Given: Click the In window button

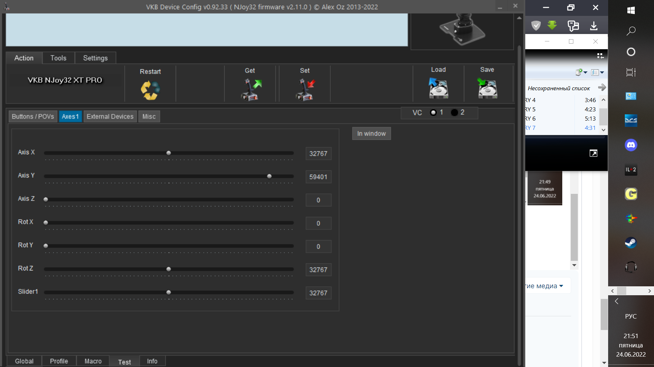Looking at the screenshot, I should 371,134.
